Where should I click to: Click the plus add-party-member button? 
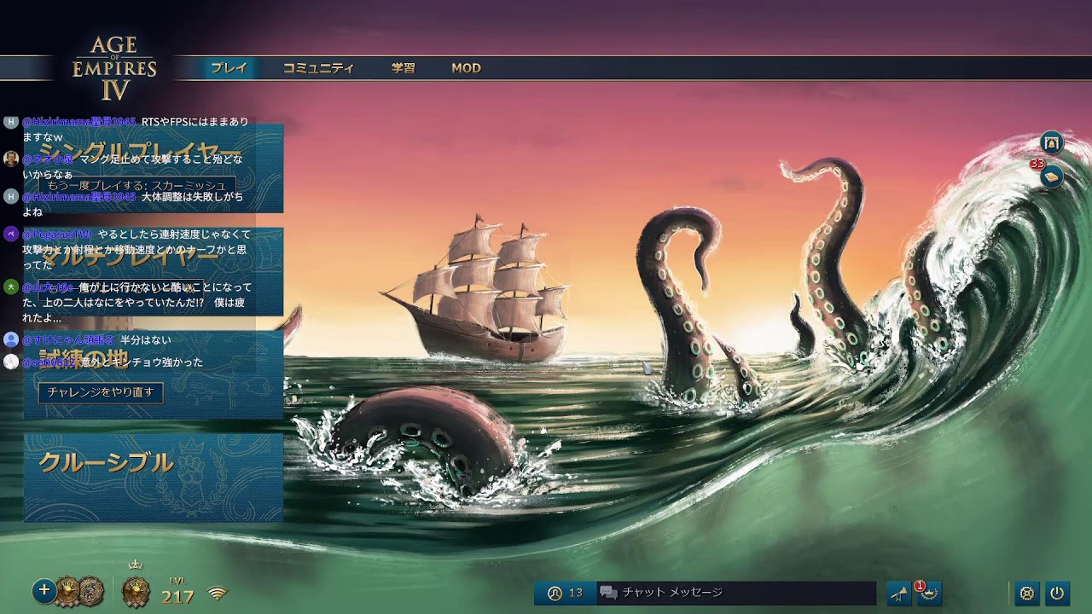coord(44,590)
